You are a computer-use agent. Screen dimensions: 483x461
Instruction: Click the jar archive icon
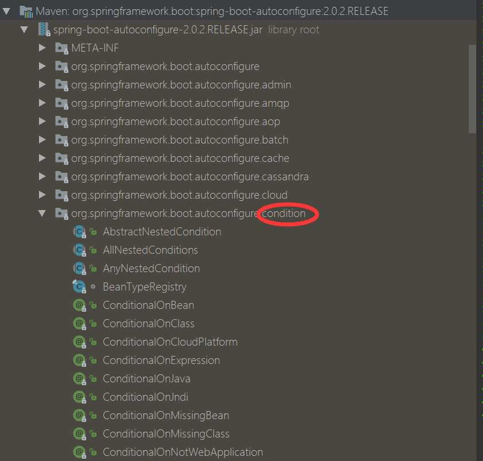44,29
